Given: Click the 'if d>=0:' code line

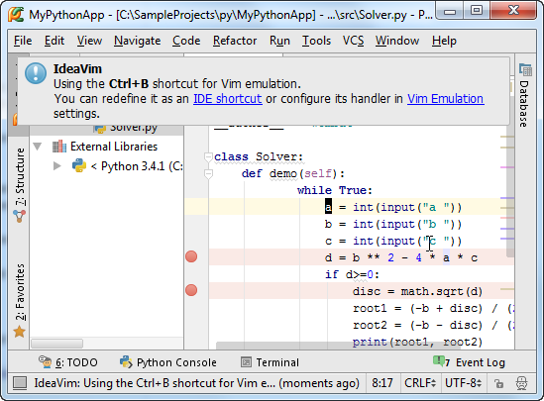Looking at the screenshot, I should 352,274.
